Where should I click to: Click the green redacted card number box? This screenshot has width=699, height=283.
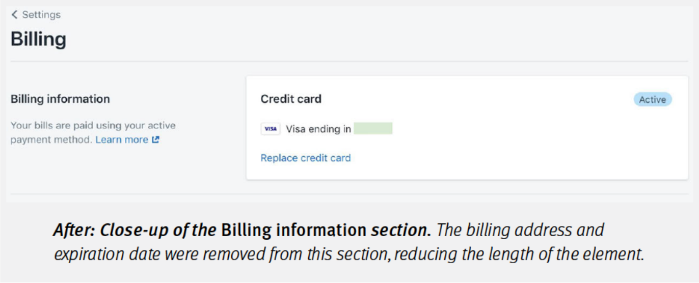click(x=373, y=129)
